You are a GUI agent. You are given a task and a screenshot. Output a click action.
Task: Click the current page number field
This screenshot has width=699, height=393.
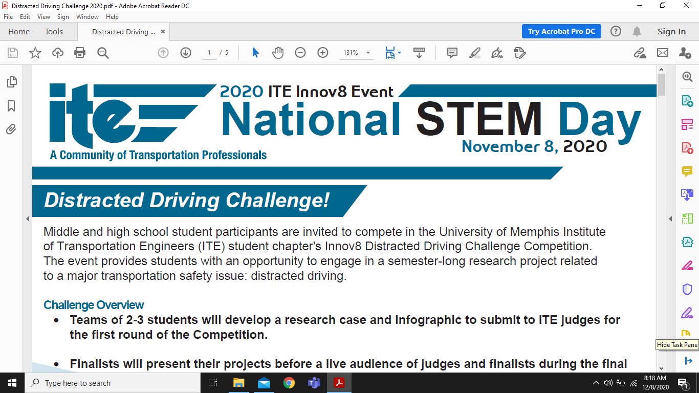coord(209,53)
